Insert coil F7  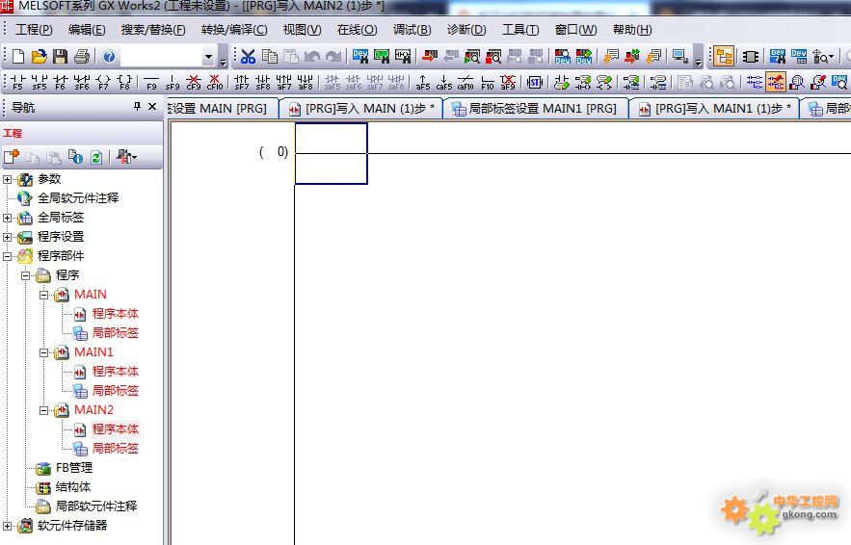coord(103,82)
